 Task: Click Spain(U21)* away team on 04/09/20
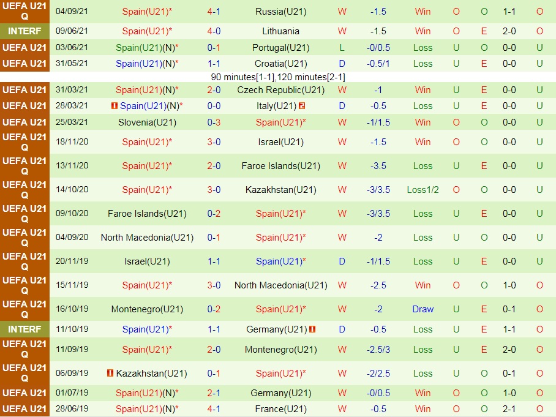click(281, 237)
